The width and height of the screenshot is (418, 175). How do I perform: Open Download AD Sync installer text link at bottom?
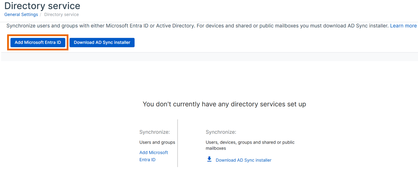(x=243, y=160)
